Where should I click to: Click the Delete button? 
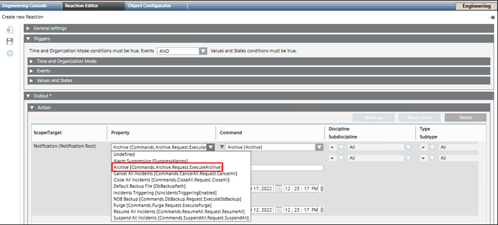[x=465, y=117]
